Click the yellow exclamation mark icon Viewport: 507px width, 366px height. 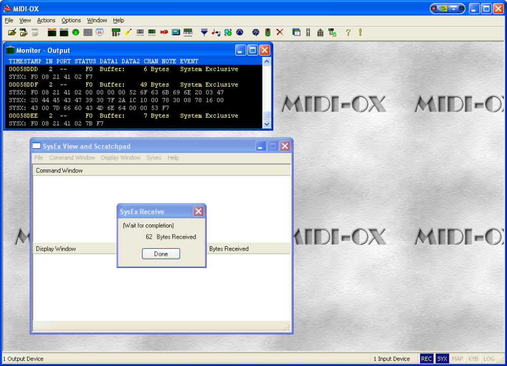click(x=360, y=32)
